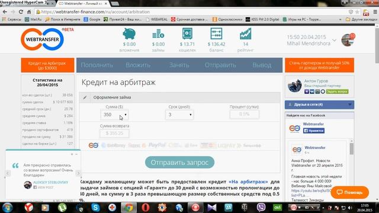Open the Webtransfer logo homepage

[42, 40]
